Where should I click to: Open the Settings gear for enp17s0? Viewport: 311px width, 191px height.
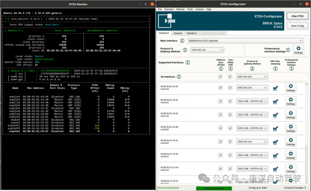(291, 115)
